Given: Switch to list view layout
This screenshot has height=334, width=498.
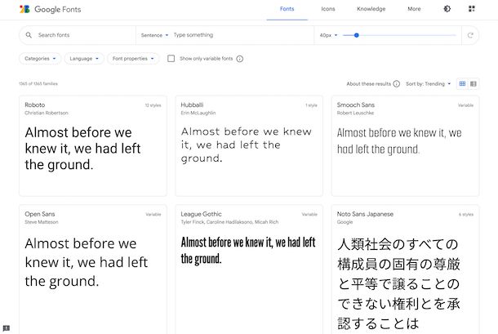Looking at the screenshot, I should (x=474, y=84).
